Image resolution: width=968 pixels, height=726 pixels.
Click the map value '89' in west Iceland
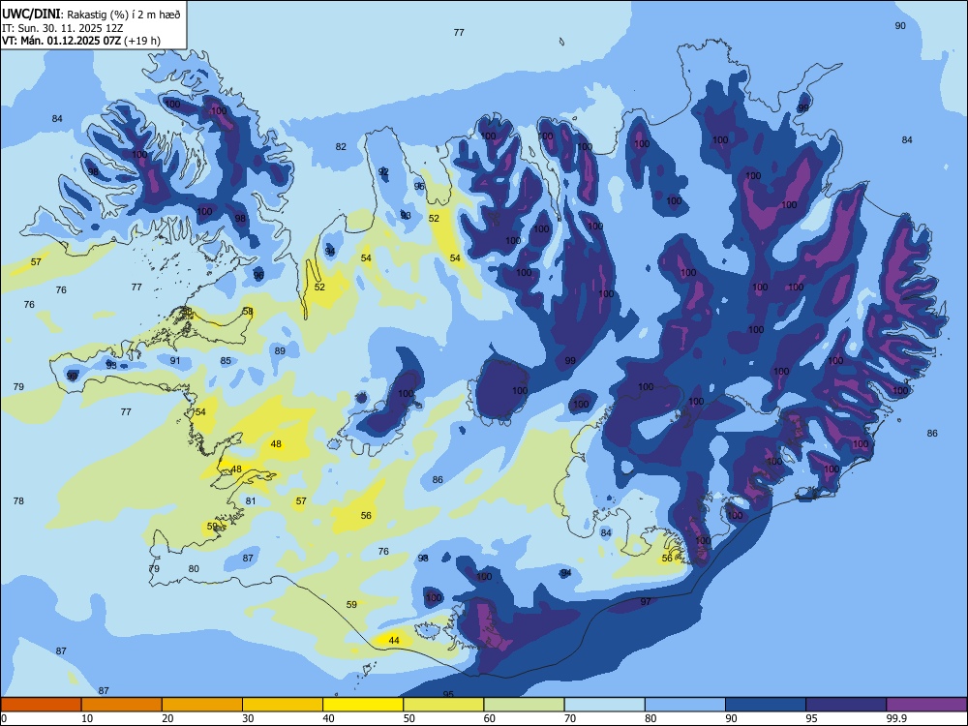[x=281, y=350]
